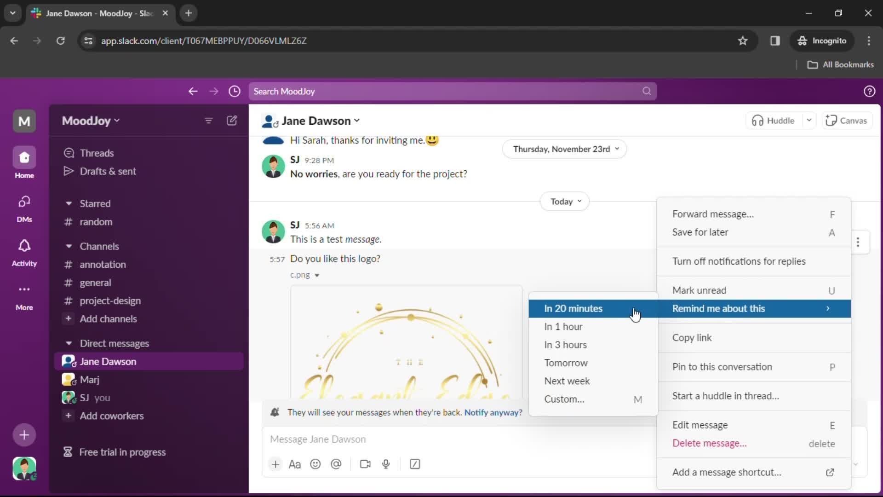This screenshot has height=497, width=883.
Task: Click 'Notify anyway' link in notification bar
Action: pyautogui.click(x=493, y=412)
